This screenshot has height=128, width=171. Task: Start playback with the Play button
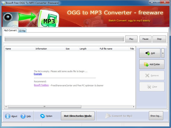coord(131,39)
